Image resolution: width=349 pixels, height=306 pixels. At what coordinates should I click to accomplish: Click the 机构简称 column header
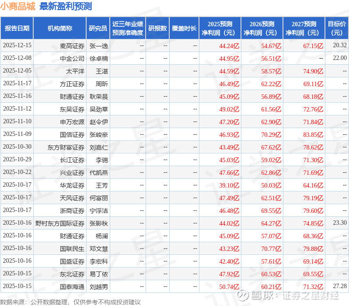pyautogui.click(x=59, y=28)
